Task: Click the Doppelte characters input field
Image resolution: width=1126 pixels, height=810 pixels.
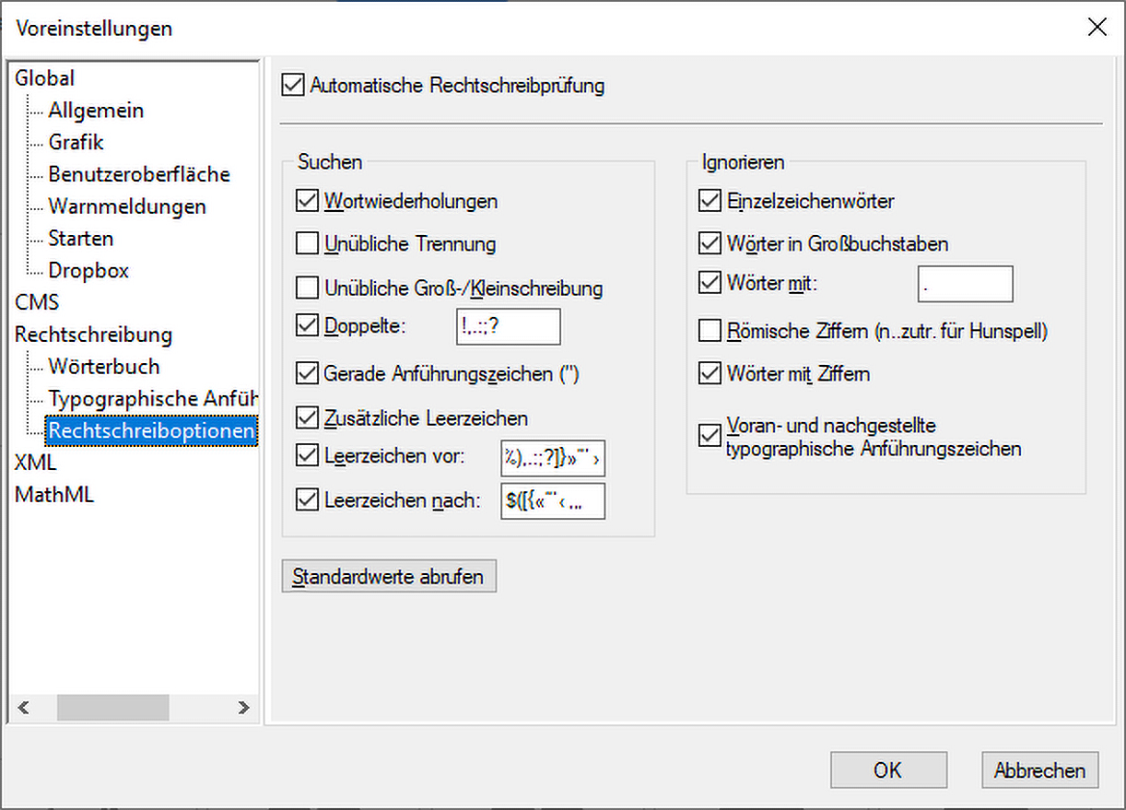Action: point(508,327)
